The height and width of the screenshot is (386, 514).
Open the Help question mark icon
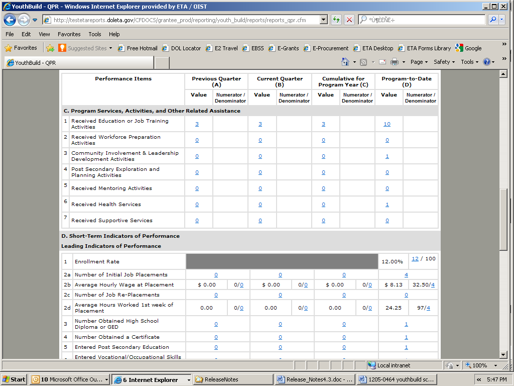pos(486,62)
